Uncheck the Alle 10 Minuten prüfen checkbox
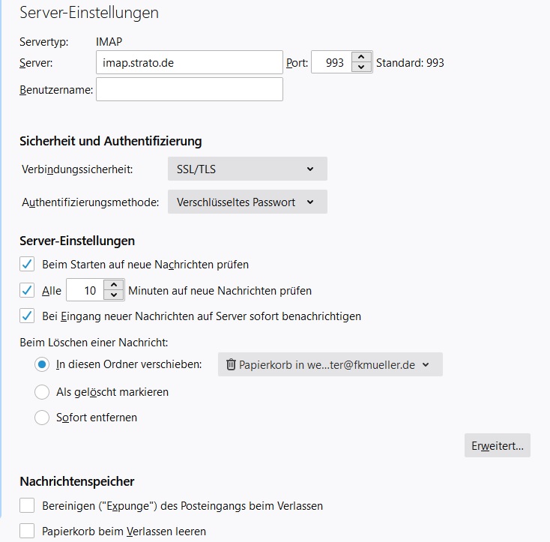This screenshot has height=542, width=550. click(x=27, y=290)
